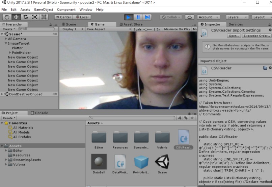Toggle pivot Center handle position

pyautogui.click(x=63, y=17)
